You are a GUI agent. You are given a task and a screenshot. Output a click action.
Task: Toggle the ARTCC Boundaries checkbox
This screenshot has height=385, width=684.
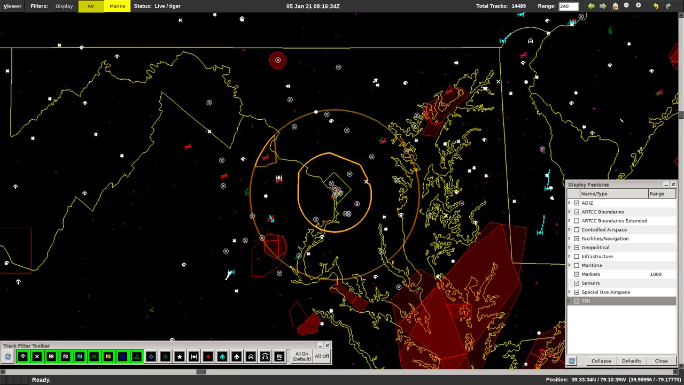[x=577, y=212]
